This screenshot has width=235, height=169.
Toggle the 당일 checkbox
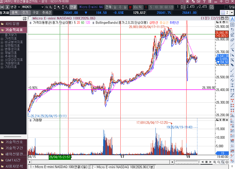(x=226, y=7)
